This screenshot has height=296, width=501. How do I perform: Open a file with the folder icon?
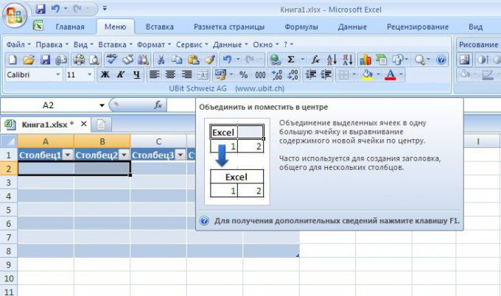(x=29, y=60)
